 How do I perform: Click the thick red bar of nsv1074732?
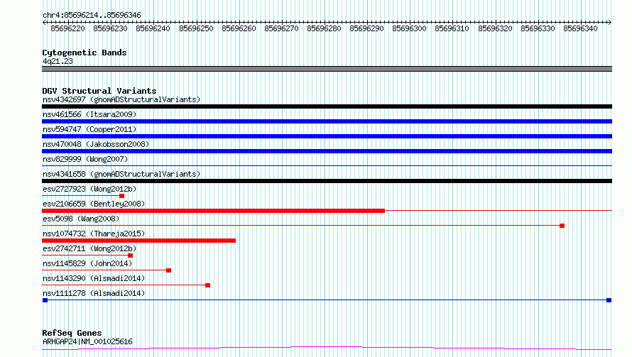pyautogui.click(x=138, y=241)
